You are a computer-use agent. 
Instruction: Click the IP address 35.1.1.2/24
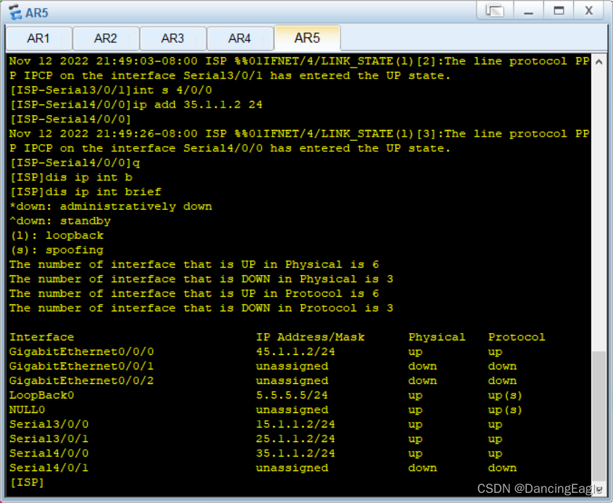tap(295, 453)
